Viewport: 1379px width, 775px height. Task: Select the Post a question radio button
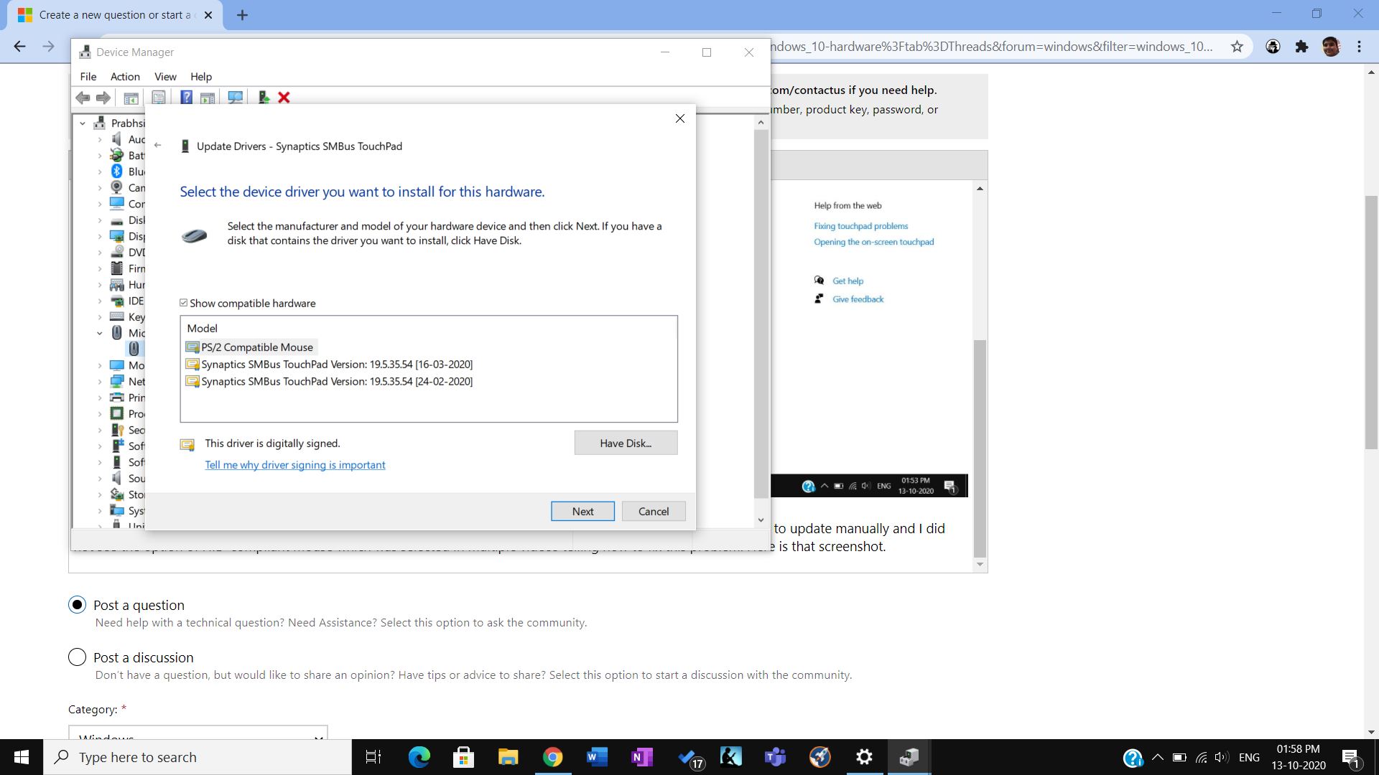tap(77, 605)
